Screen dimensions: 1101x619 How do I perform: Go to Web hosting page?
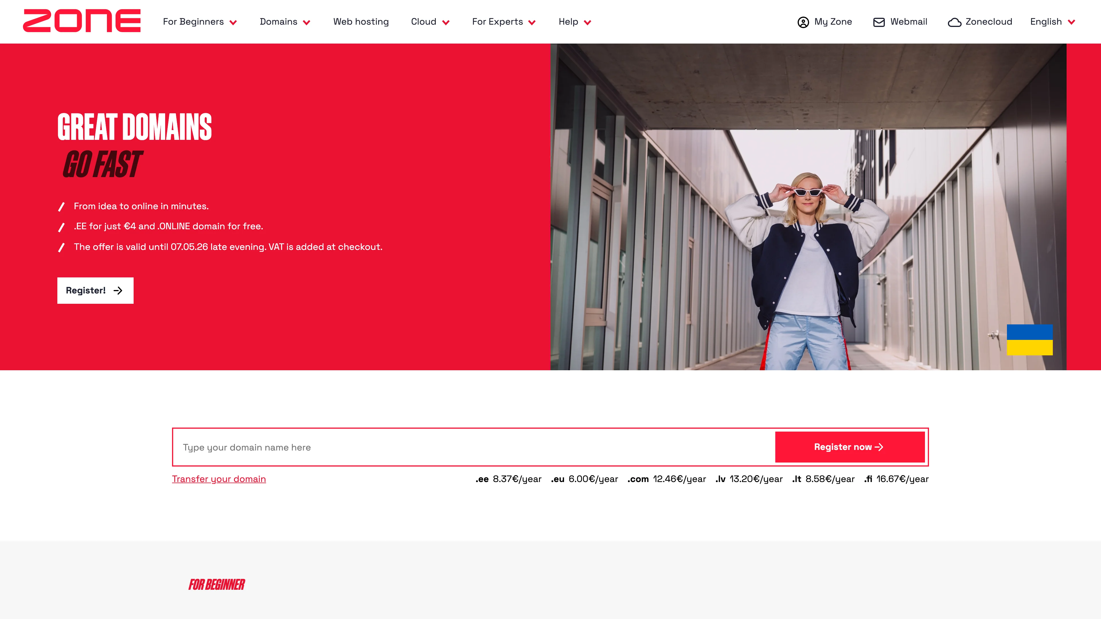[x=361, y=22]
